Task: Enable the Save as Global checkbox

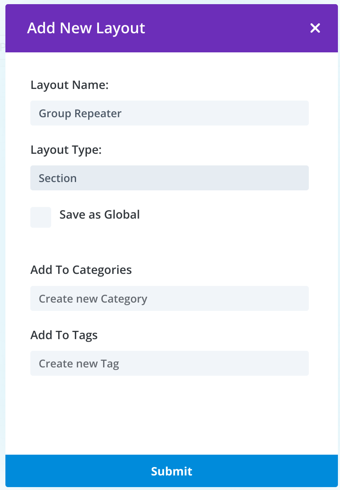Action: click(x=41, y=217)
